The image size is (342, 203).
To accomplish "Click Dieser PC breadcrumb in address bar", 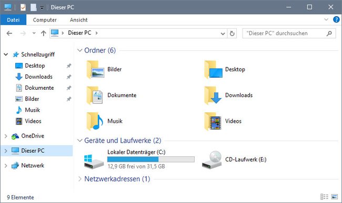I will [x=79, y=33].
